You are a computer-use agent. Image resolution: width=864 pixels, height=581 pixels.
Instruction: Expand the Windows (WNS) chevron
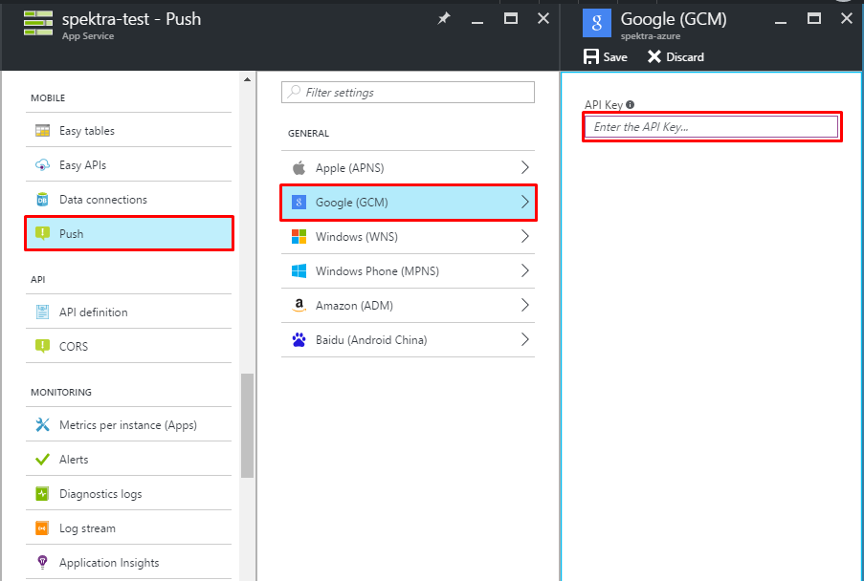click(x=524, y=236)
